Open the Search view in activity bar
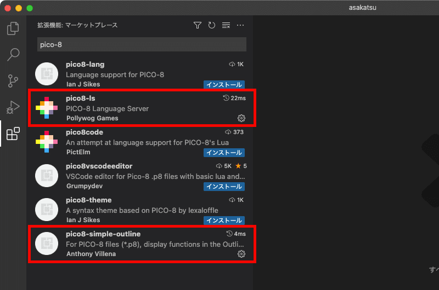The height and width of the screenshot is (290, 439). [x=13, y=54]
